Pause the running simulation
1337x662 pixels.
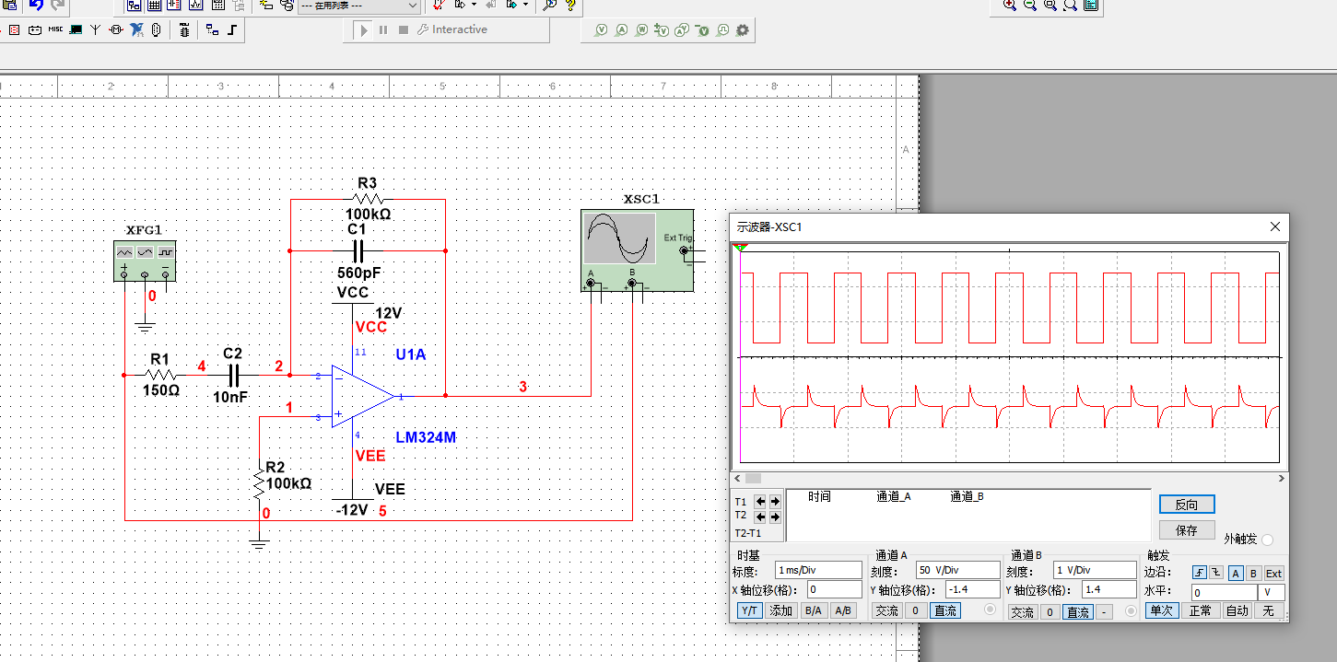point(383,29)
